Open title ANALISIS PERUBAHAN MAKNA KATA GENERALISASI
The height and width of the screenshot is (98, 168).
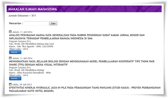(77, 37)
